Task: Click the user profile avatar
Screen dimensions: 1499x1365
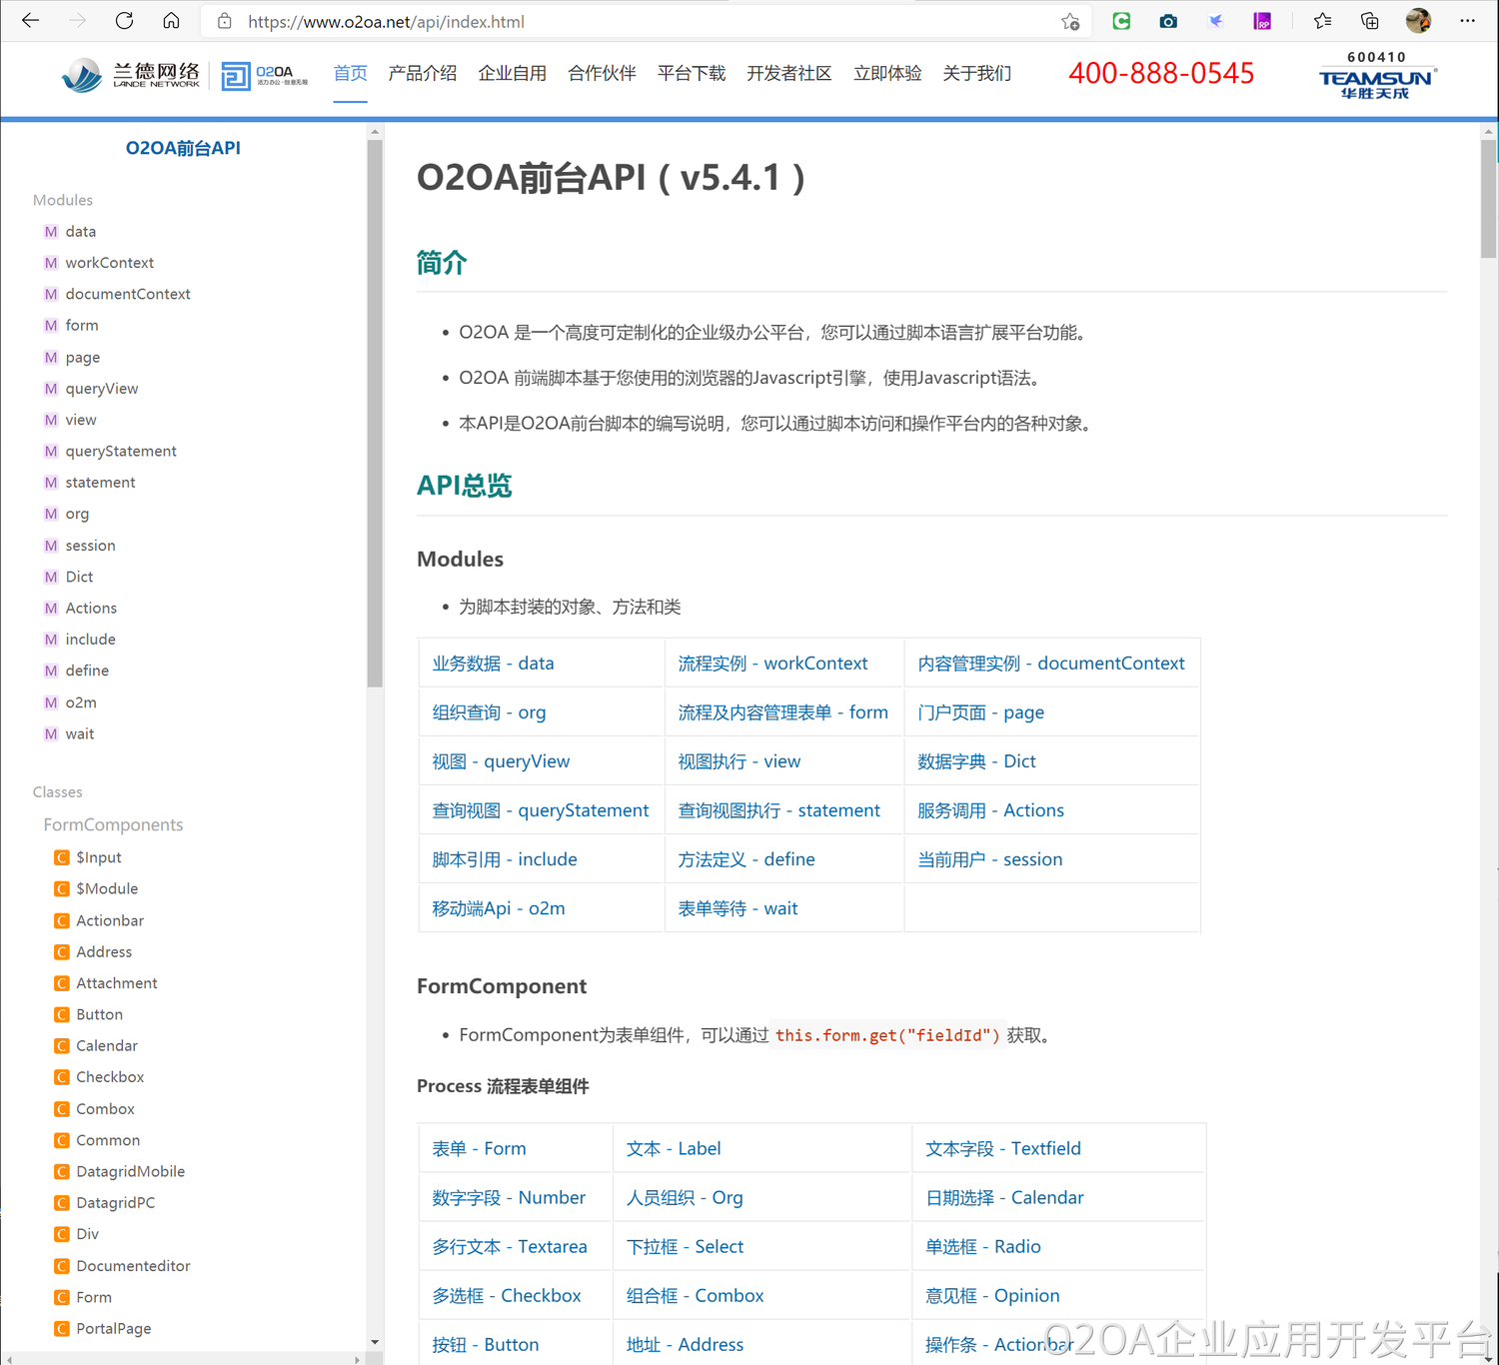Action: click(x=1417, y=21)
